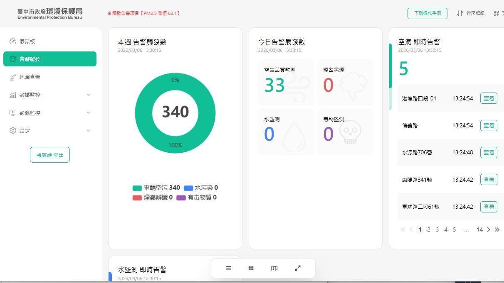Click 排序編輯 sort edit option

click(x=475, y=13)
